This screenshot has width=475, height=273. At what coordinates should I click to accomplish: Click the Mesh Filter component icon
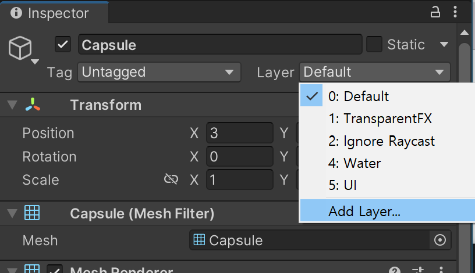pos(33,214)
